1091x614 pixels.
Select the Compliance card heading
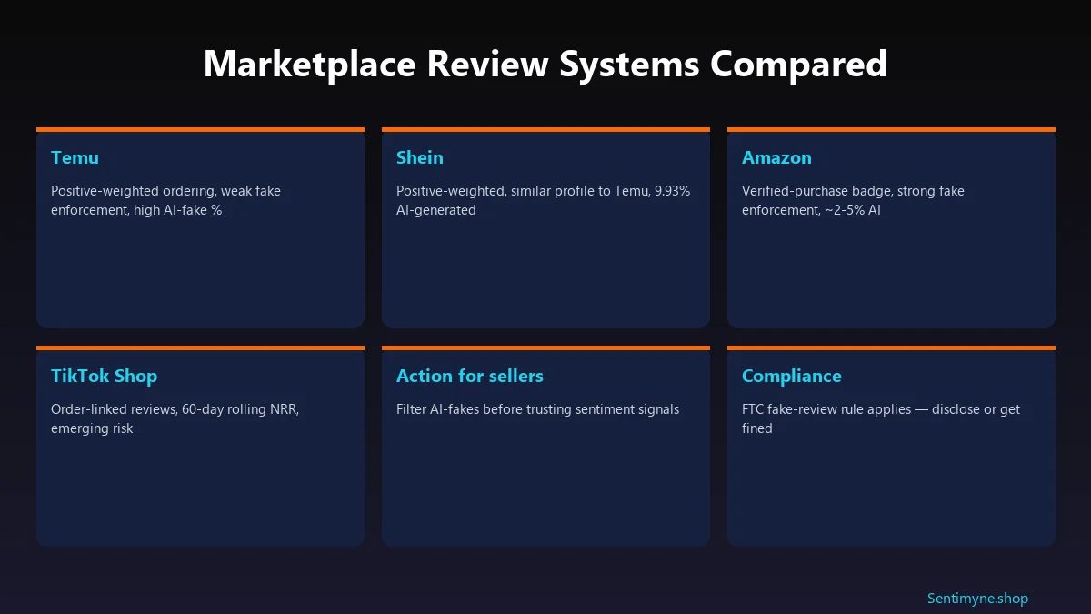792,376
